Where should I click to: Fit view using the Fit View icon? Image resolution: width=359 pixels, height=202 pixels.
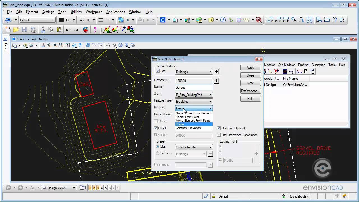tap(68, 45)
